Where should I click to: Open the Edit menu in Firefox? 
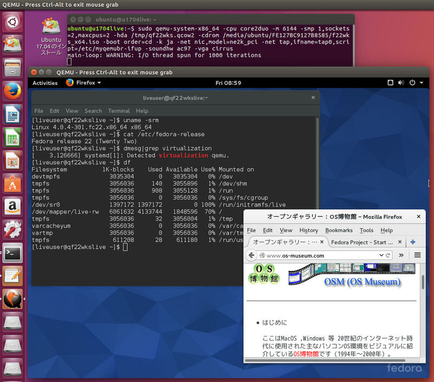coord(267,230)
